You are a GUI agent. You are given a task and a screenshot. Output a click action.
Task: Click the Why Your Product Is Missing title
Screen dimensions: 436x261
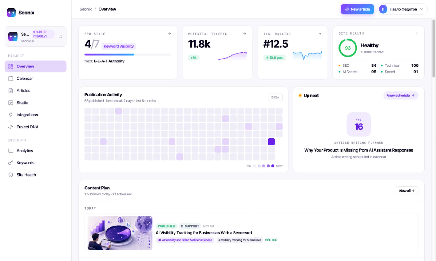click(359, 150)
